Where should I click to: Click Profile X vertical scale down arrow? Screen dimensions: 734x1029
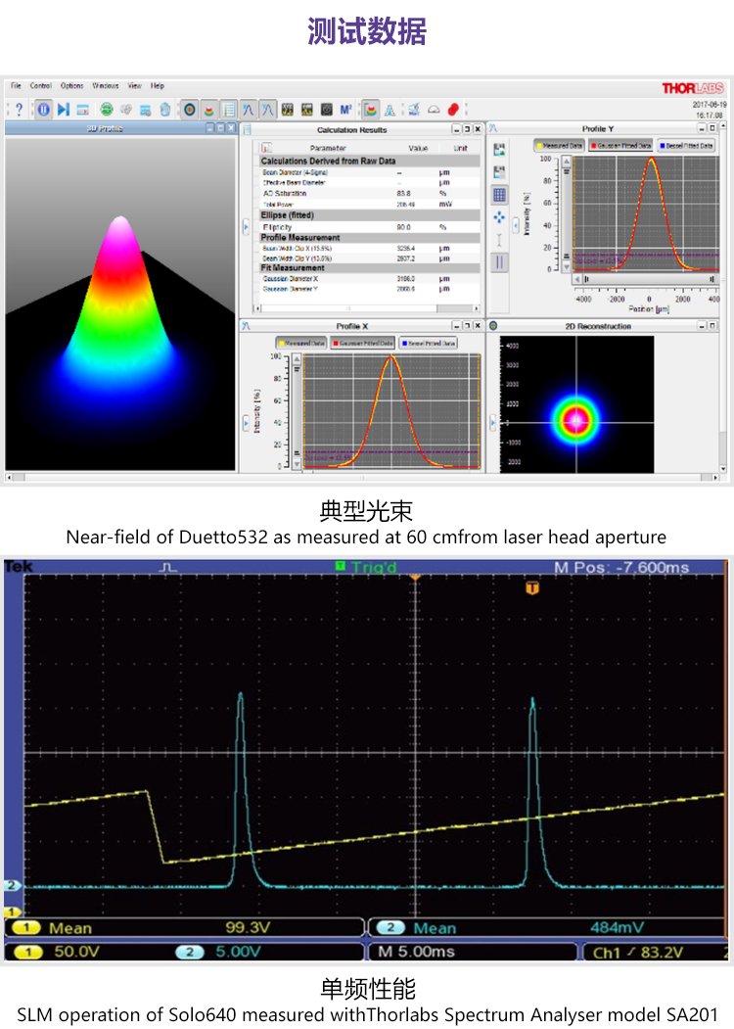[x=298, y=465]
